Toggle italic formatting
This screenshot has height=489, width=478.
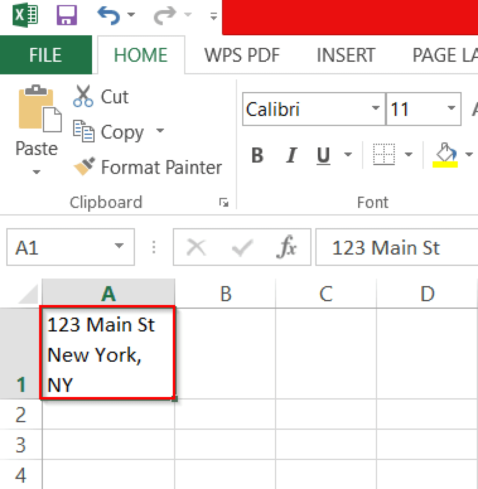[x=291, y=155]
